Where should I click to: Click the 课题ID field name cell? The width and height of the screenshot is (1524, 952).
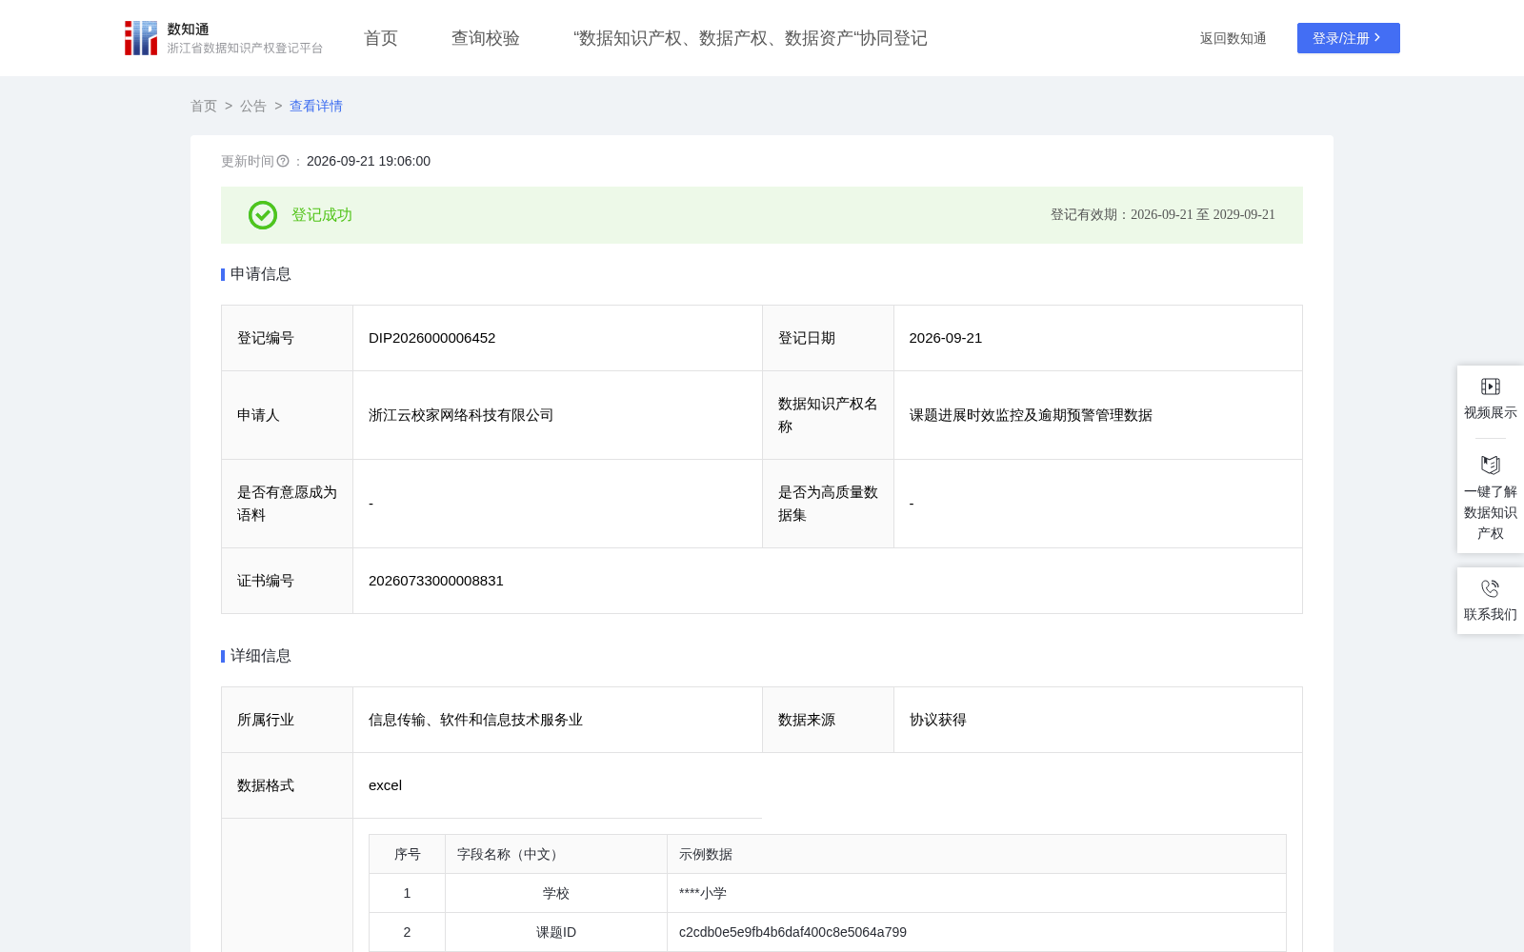(556, 932)
